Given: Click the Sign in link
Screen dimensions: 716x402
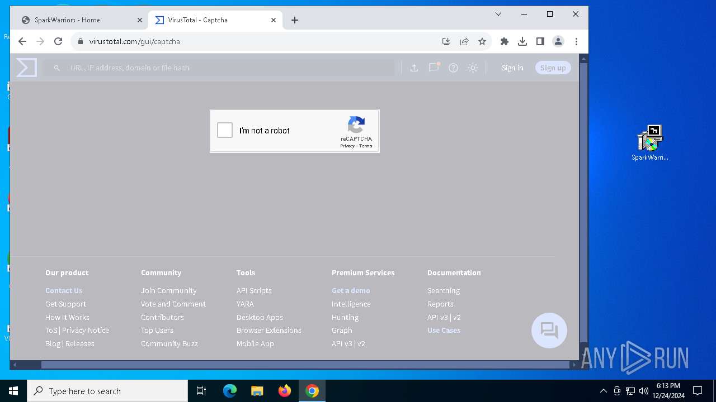Looking at the screenshot, I should coord(512,68).
